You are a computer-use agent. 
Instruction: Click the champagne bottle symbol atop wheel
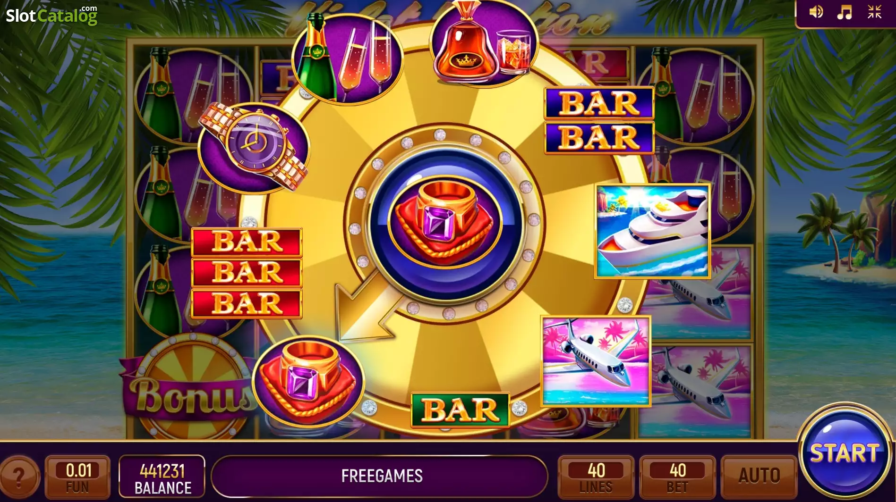[348, 59]
